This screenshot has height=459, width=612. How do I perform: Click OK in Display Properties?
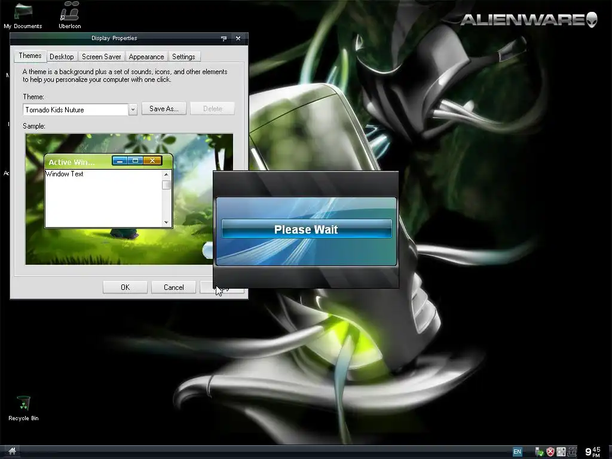[125, 287]
